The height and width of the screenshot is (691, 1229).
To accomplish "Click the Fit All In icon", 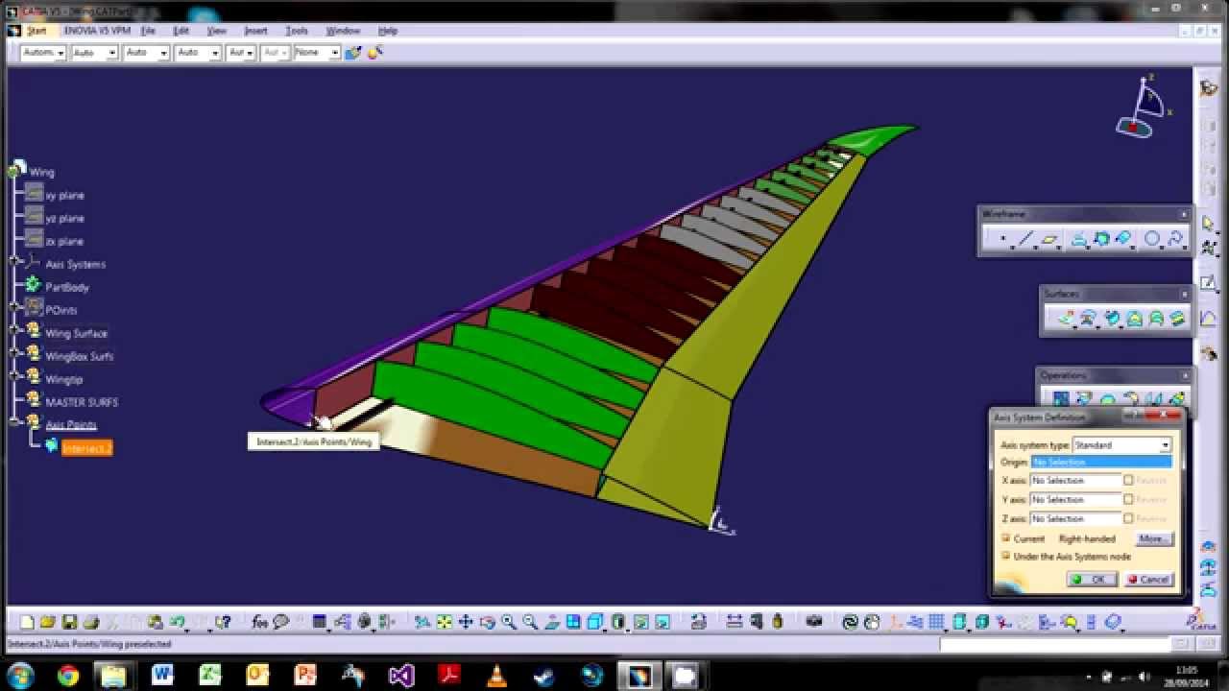I will pos(445,622).
